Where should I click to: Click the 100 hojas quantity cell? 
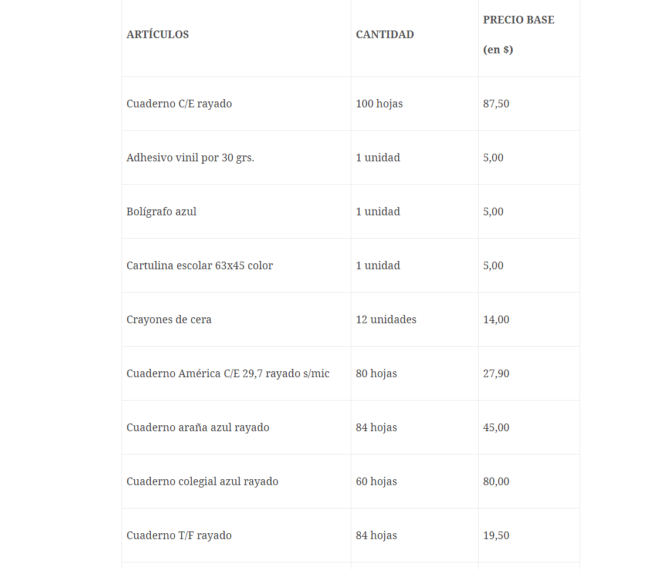tap(379, 104)
